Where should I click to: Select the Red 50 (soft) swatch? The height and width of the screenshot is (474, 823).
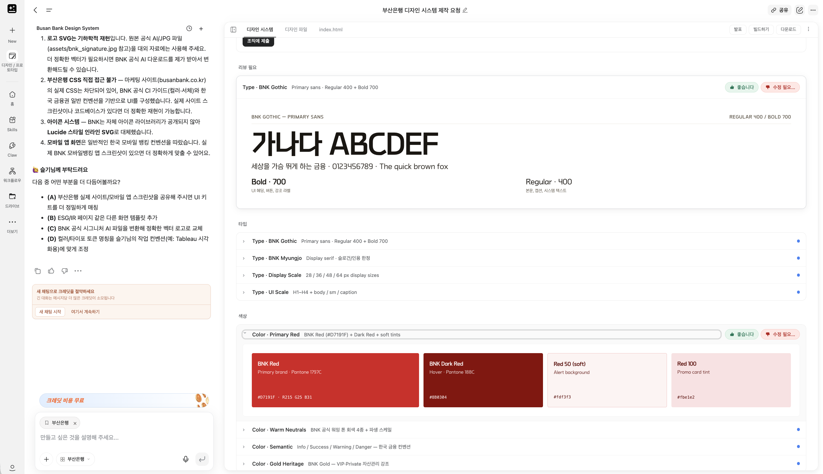click(607, 380)
